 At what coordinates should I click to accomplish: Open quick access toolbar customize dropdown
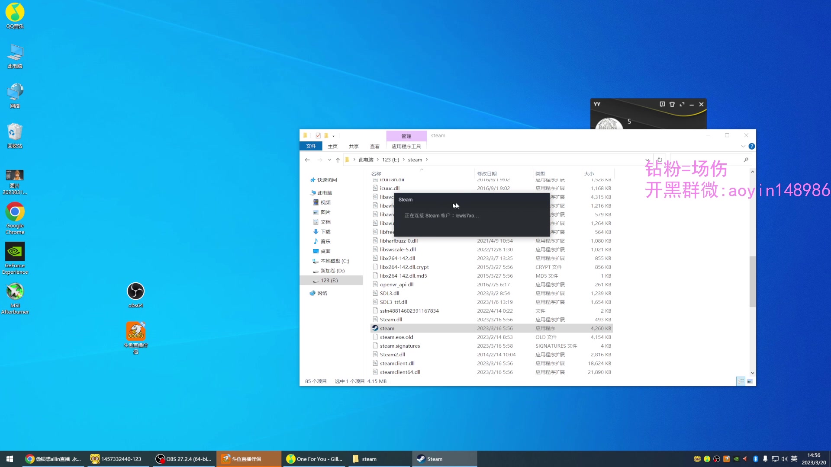pos(333,136)
